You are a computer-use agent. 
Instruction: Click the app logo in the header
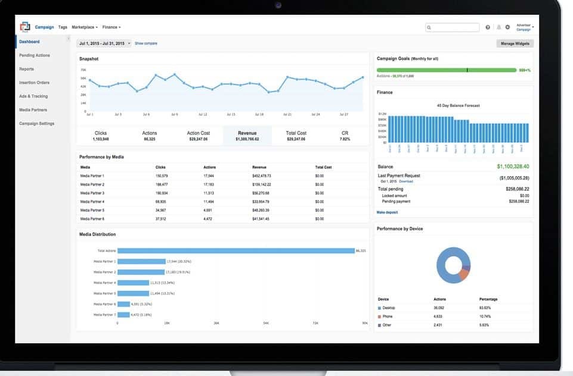(25, 27)
